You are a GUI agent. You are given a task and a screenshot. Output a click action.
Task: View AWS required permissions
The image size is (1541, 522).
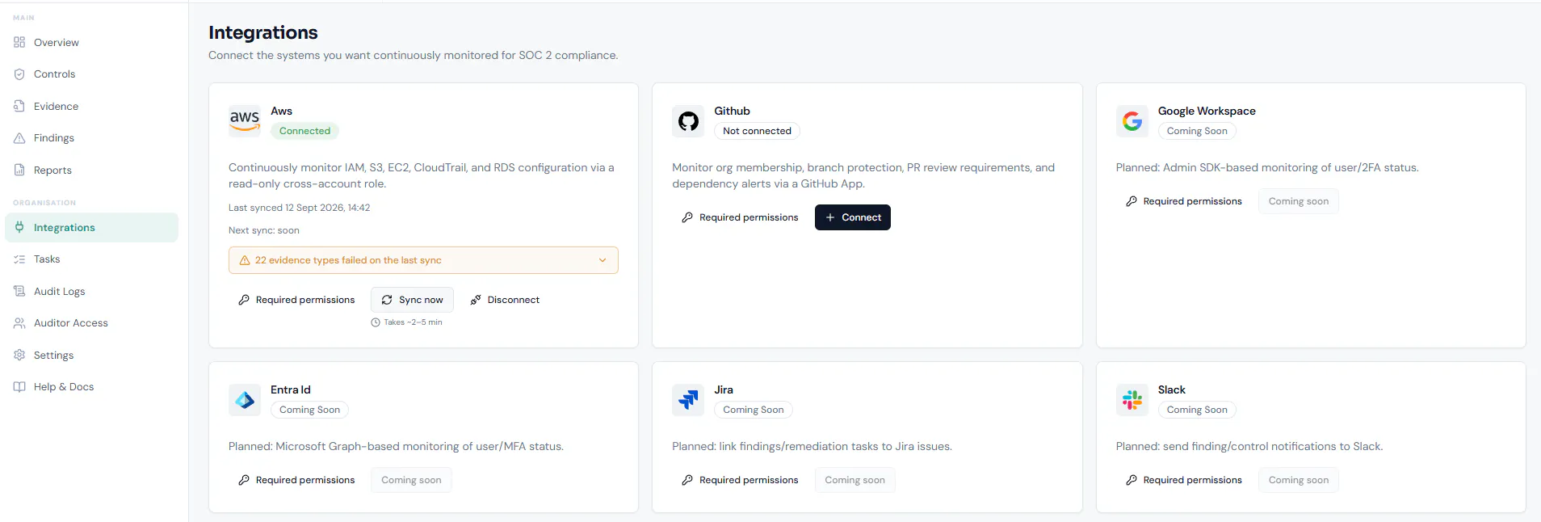(296, 300)
